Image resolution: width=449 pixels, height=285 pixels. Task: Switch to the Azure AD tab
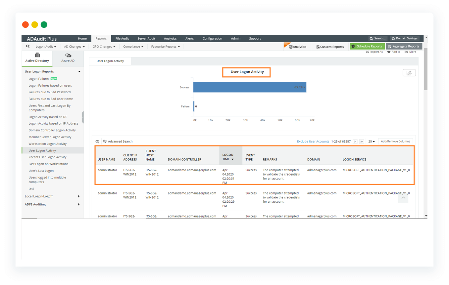pyautogui.click(x=68, y=58)
